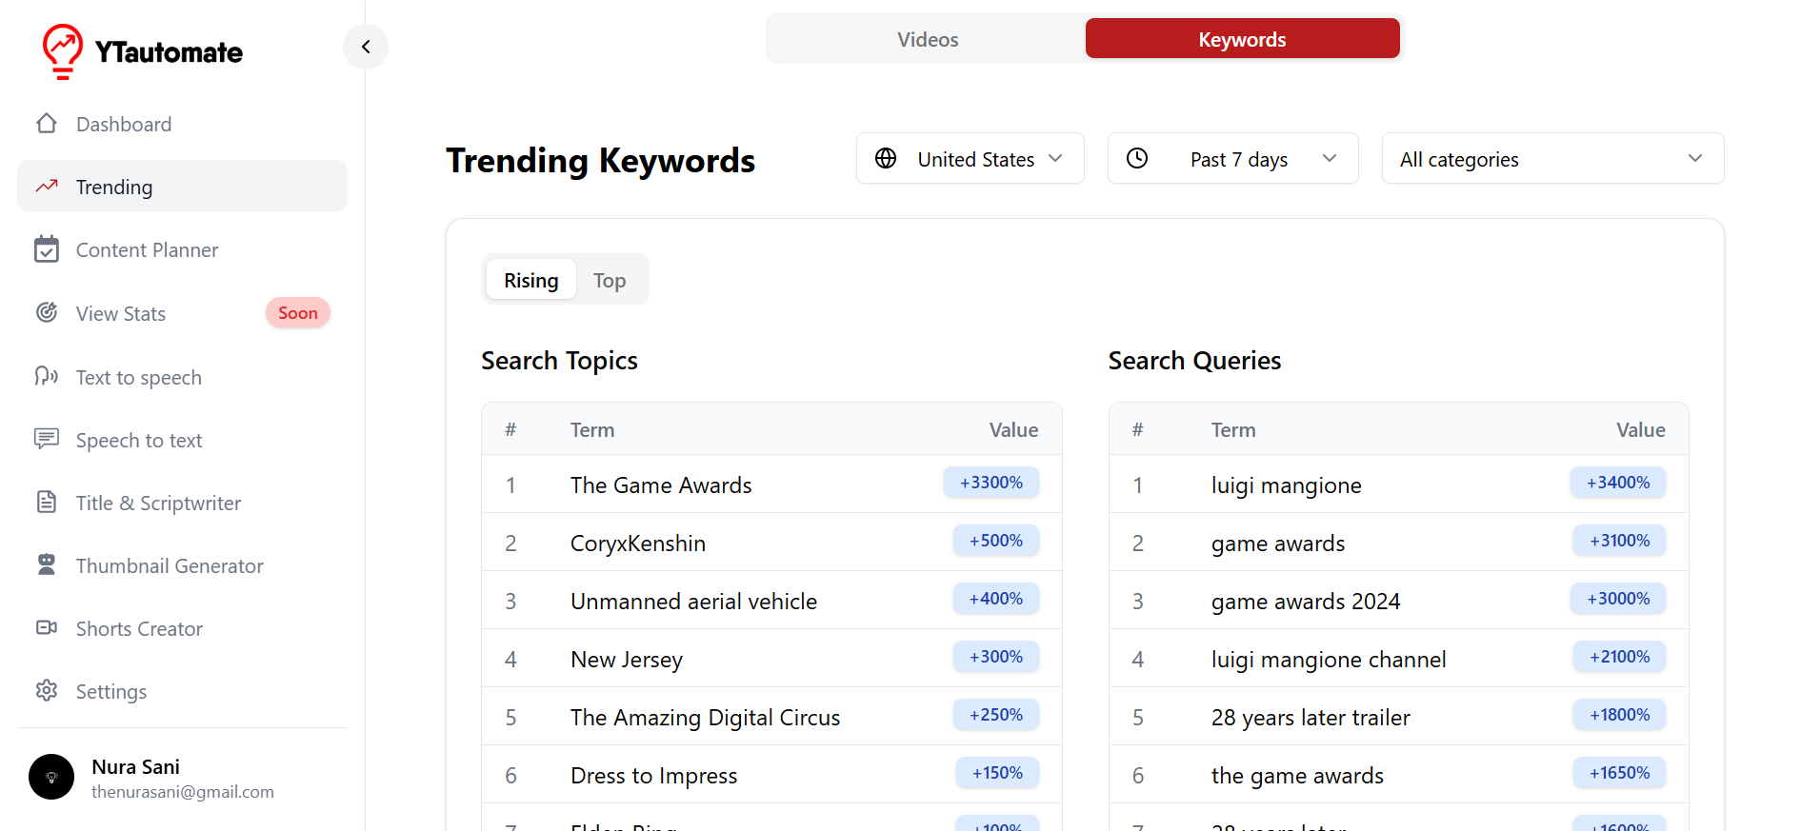Screen dimensions: 1801x831
Task: Open Title & Scriptwriter tool
Action: click(182, 503)
